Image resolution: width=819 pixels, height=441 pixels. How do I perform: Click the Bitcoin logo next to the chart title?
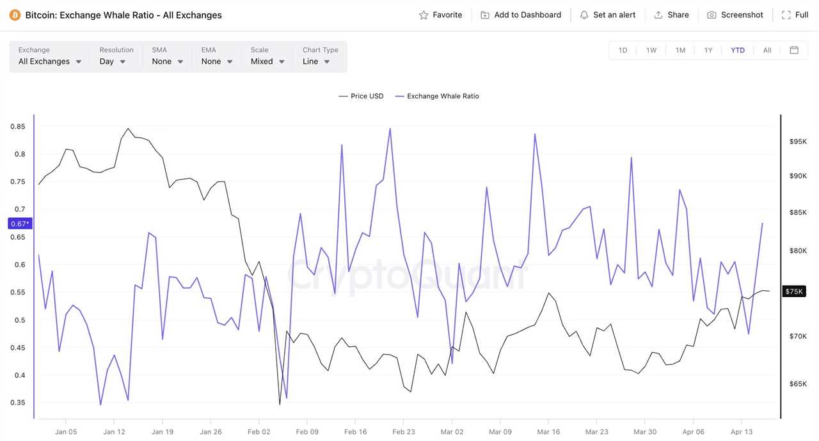(14, 14)
